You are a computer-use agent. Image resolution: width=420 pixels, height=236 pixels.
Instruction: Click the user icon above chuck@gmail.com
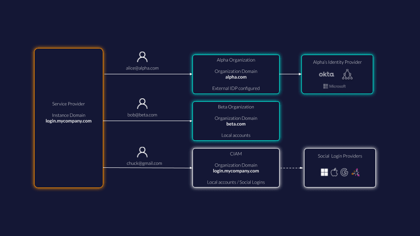tap(142, 152)
